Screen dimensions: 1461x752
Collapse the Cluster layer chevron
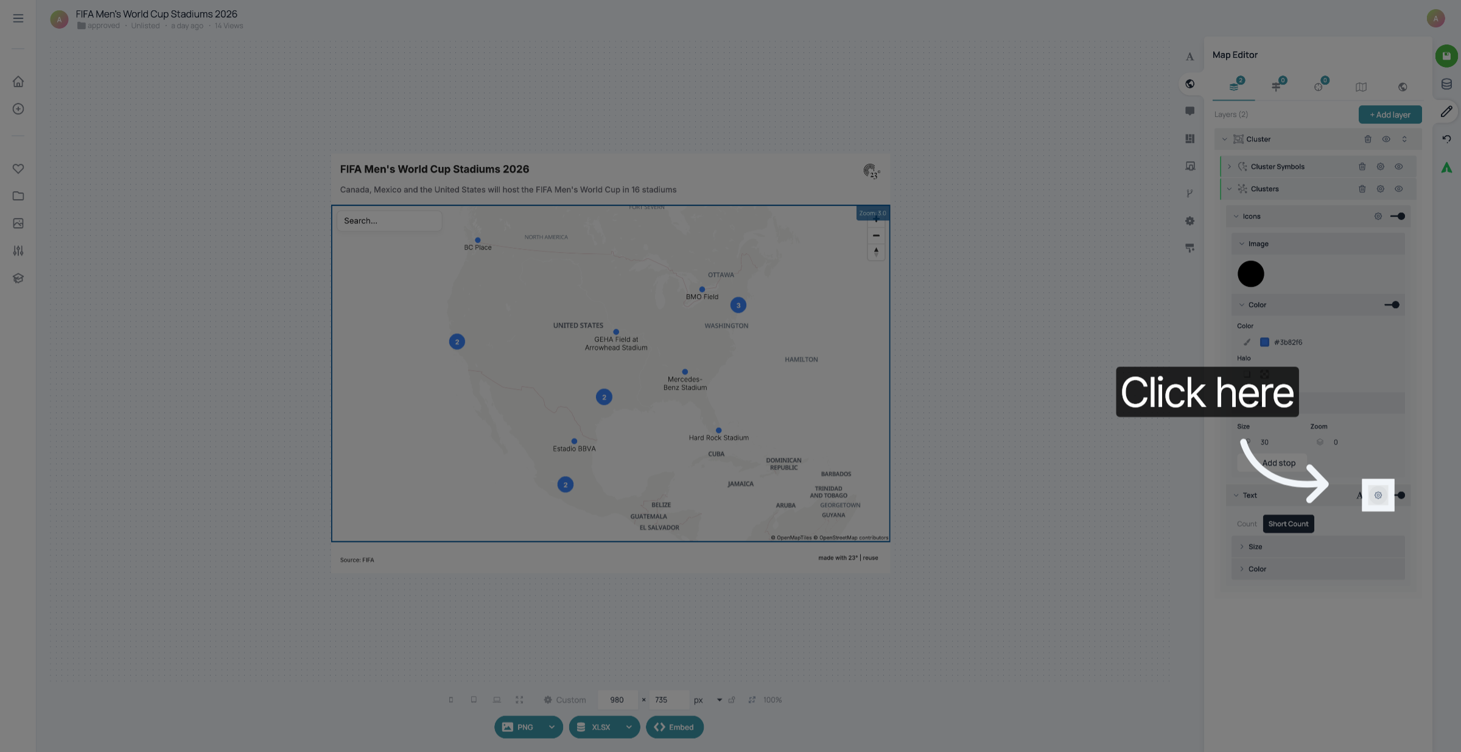(1225, 139)
